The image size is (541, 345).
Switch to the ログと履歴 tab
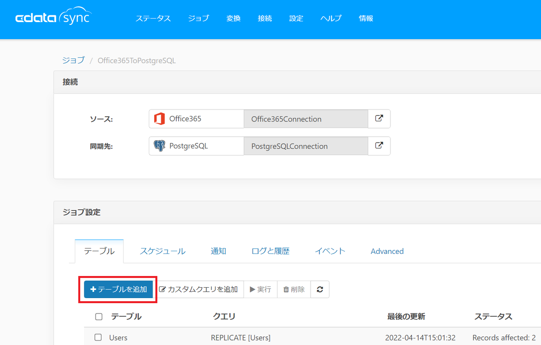click(270, 251)
